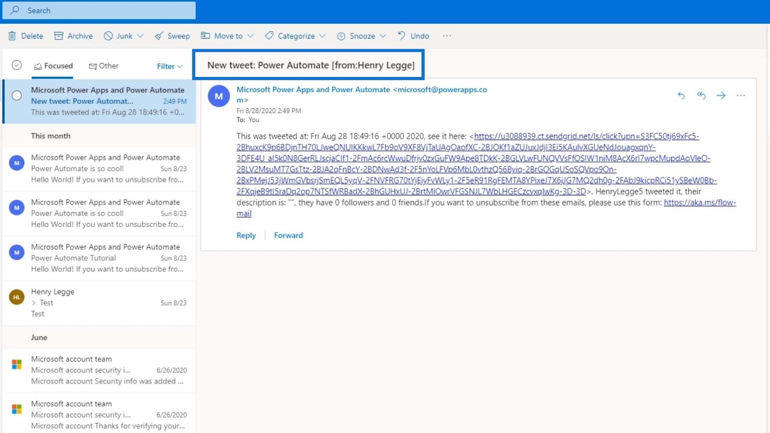Expand the Categorize dropdown arrow

[x=322, y=36]
